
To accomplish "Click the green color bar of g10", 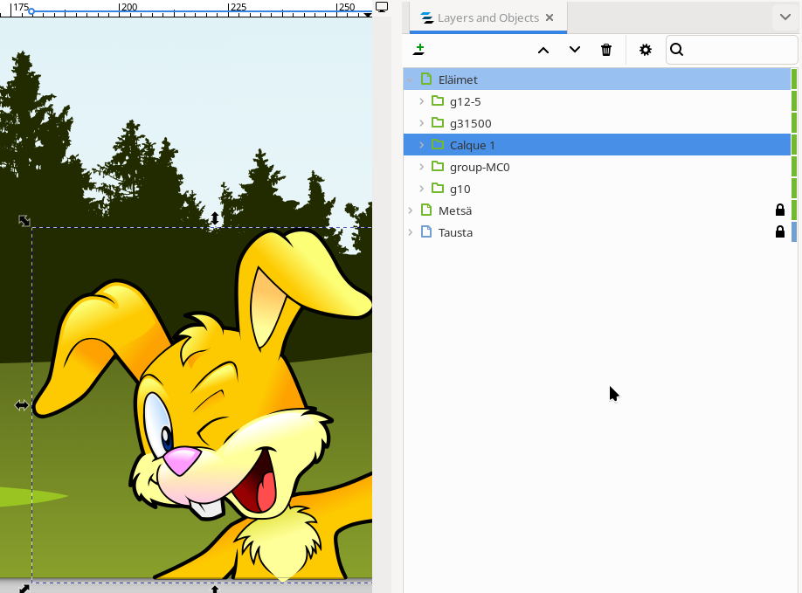I will tap(794, 189).
